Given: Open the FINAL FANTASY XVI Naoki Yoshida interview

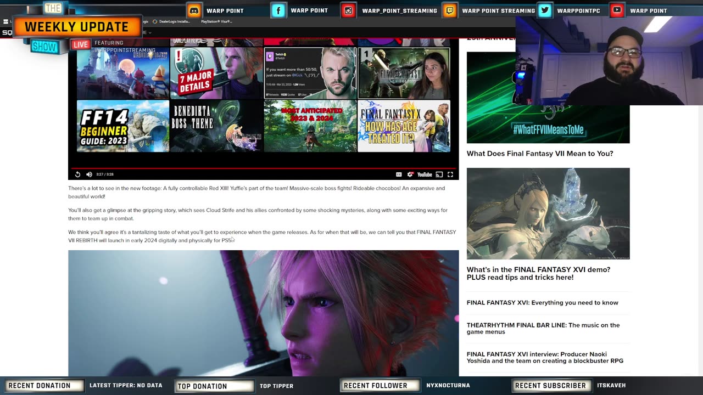Looking at the screenshot, I should click(545, 357).
